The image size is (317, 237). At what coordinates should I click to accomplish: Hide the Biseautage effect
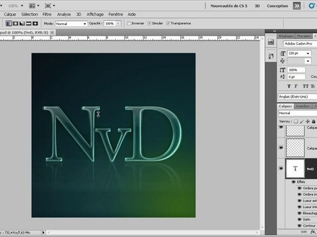point(299,213)
